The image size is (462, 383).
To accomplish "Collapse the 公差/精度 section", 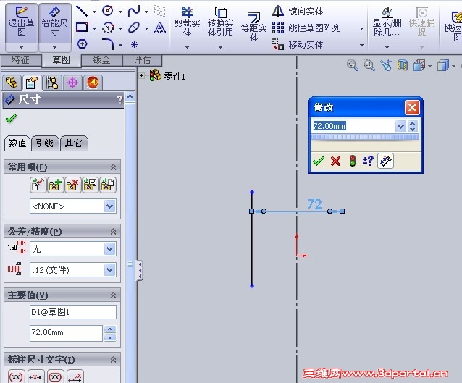I will point(113,232).
